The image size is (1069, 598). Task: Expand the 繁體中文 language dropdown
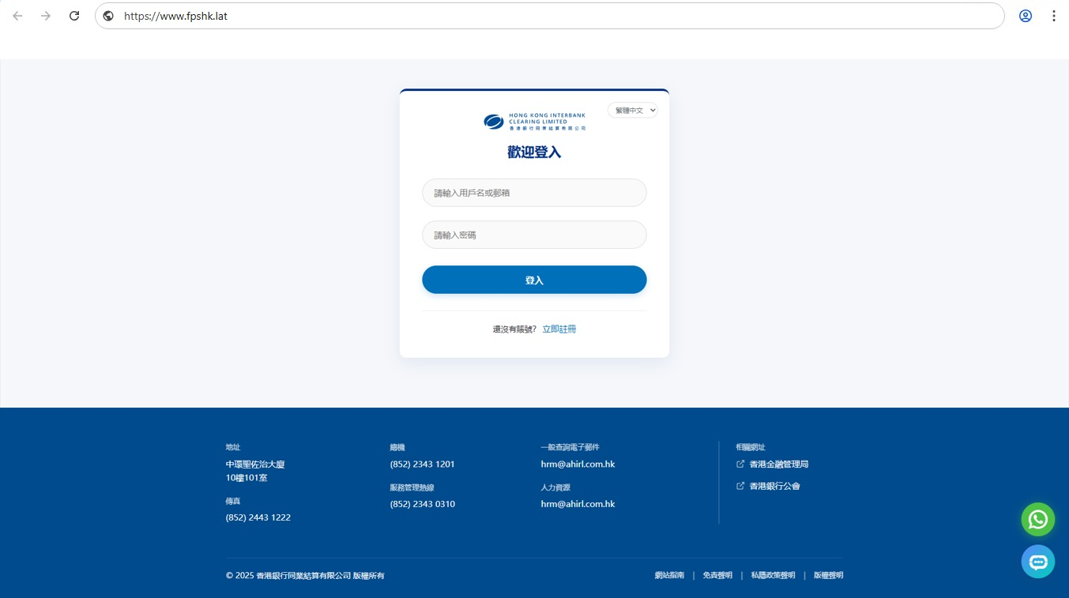point(632,111)
